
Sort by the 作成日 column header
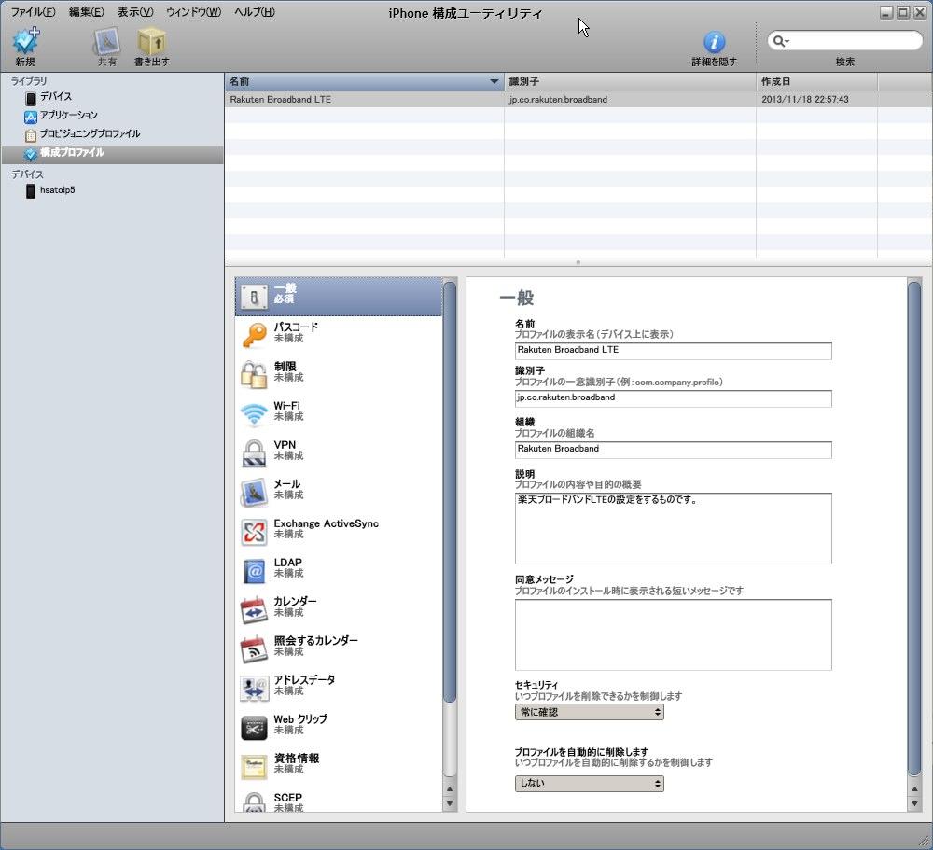pos(816,81)
